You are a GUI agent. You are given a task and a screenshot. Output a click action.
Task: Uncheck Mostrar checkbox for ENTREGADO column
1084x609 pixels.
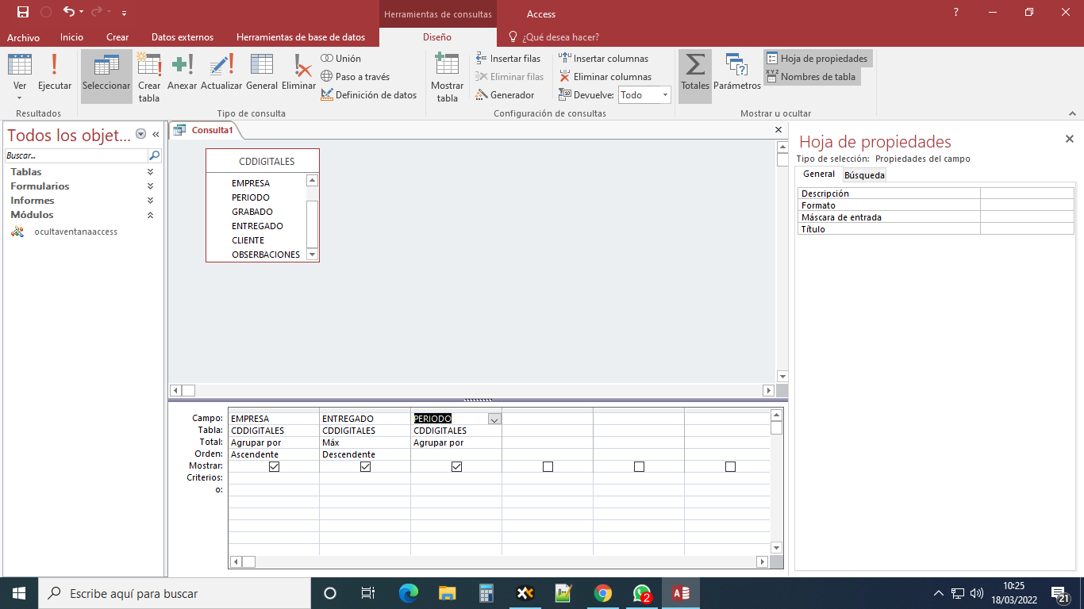pyautogui.click(x=365, y=467)
